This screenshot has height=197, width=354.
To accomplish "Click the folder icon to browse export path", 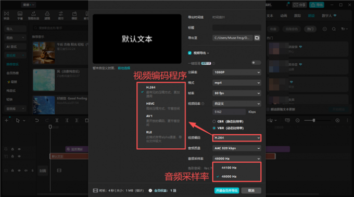I will [x=257, y=38].
